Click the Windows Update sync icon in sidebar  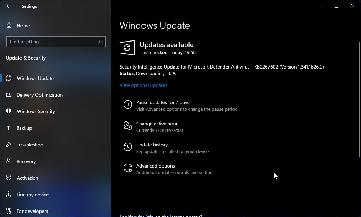pos(9,78)
